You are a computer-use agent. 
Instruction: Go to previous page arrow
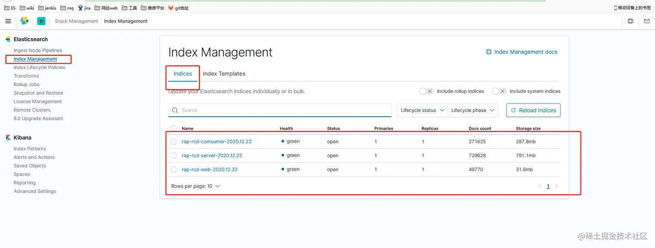pos(539,186)
